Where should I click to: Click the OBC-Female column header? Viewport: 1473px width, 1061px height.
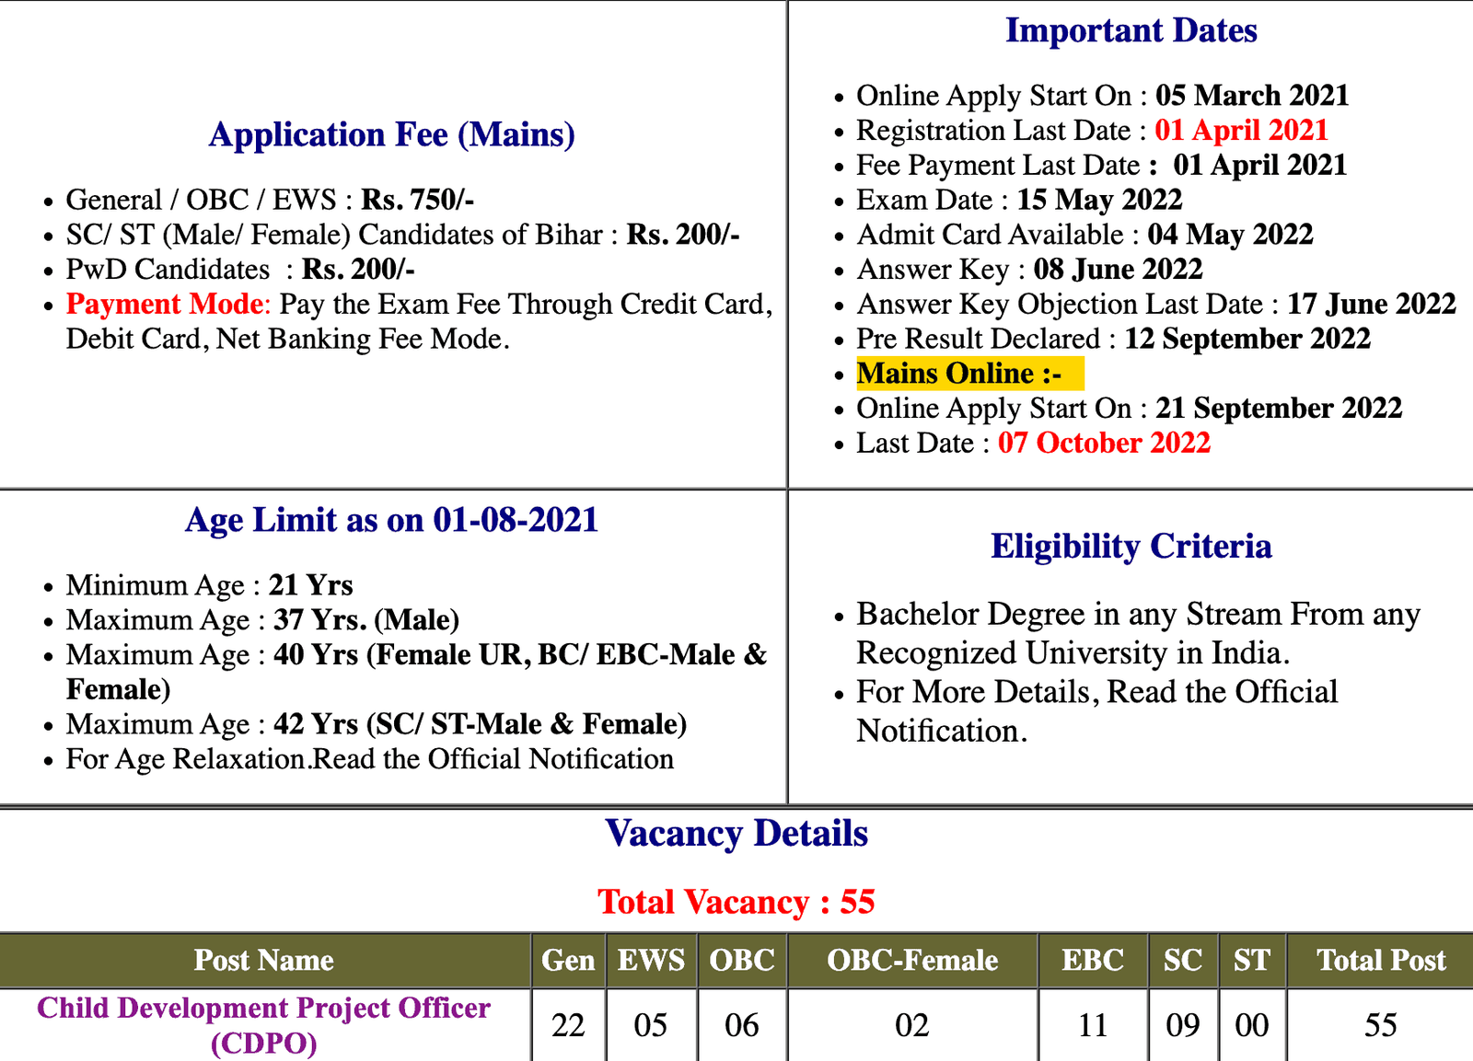tap(911, 961)
